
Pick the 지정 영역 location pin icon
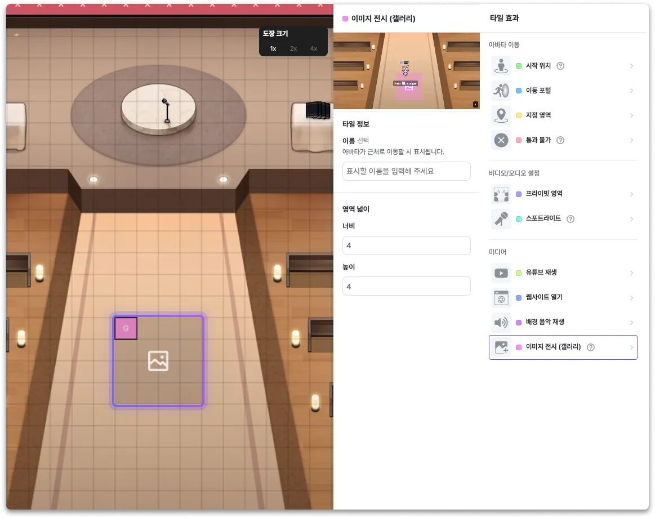[501, 115]
